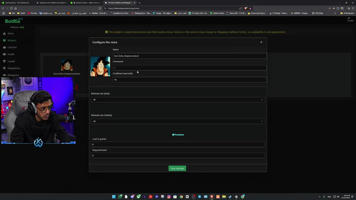
Task: Open Instagram from the taskbar
Action: point(169,197)
